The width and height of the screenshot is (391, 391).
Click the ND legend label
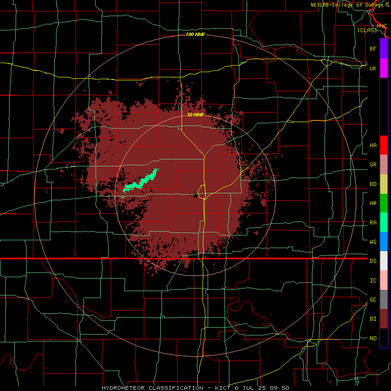pos(373,338)
